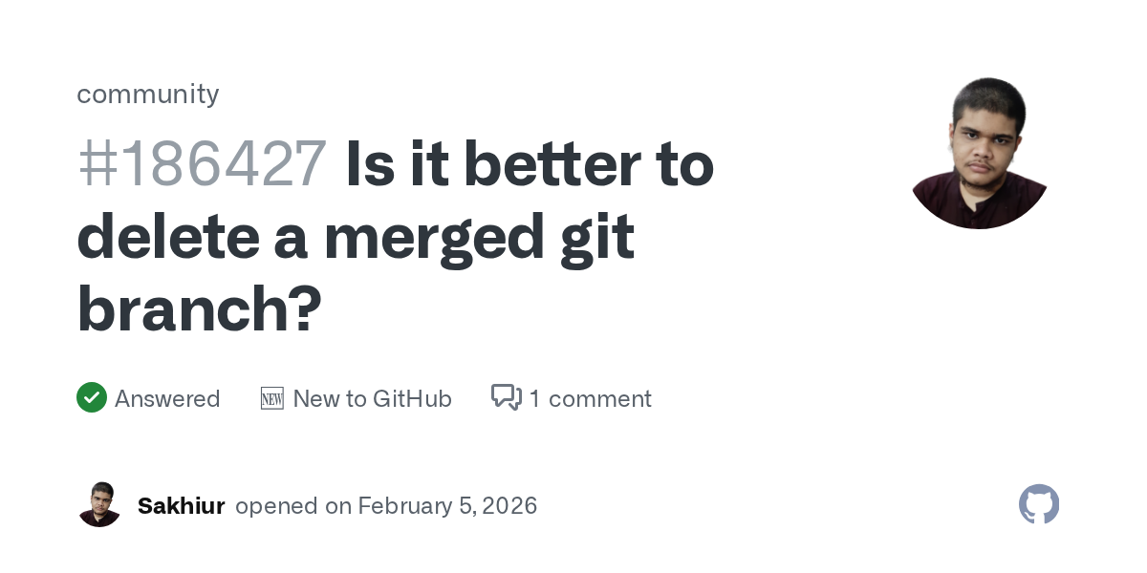
Task: Click the February 5, 2026 date
Action: coord(447,505)
